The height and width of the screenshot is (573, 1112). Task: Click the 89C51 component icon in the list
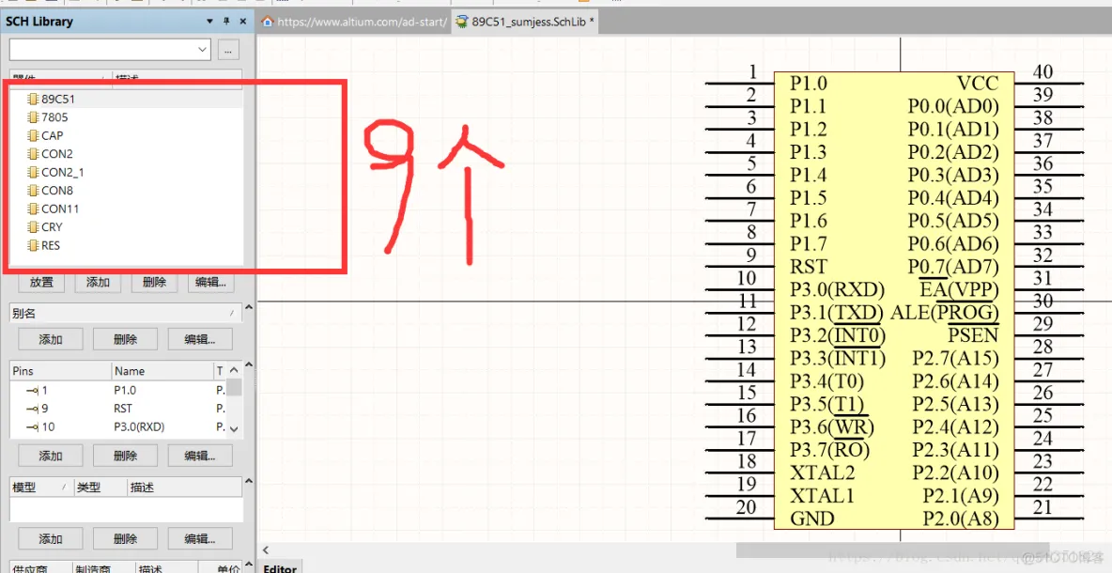pyautogui.click(x=33, y=99)
